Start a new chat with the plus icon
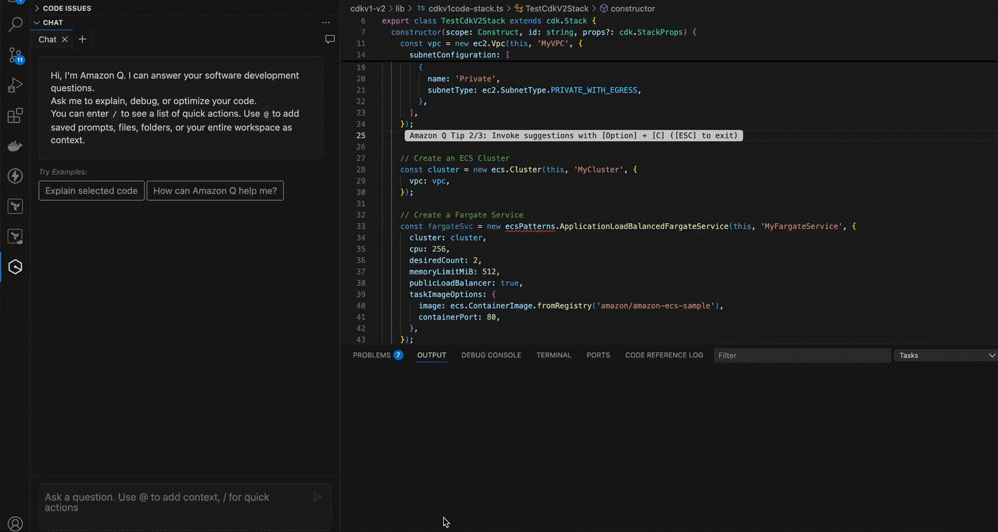 coord(82,39)
